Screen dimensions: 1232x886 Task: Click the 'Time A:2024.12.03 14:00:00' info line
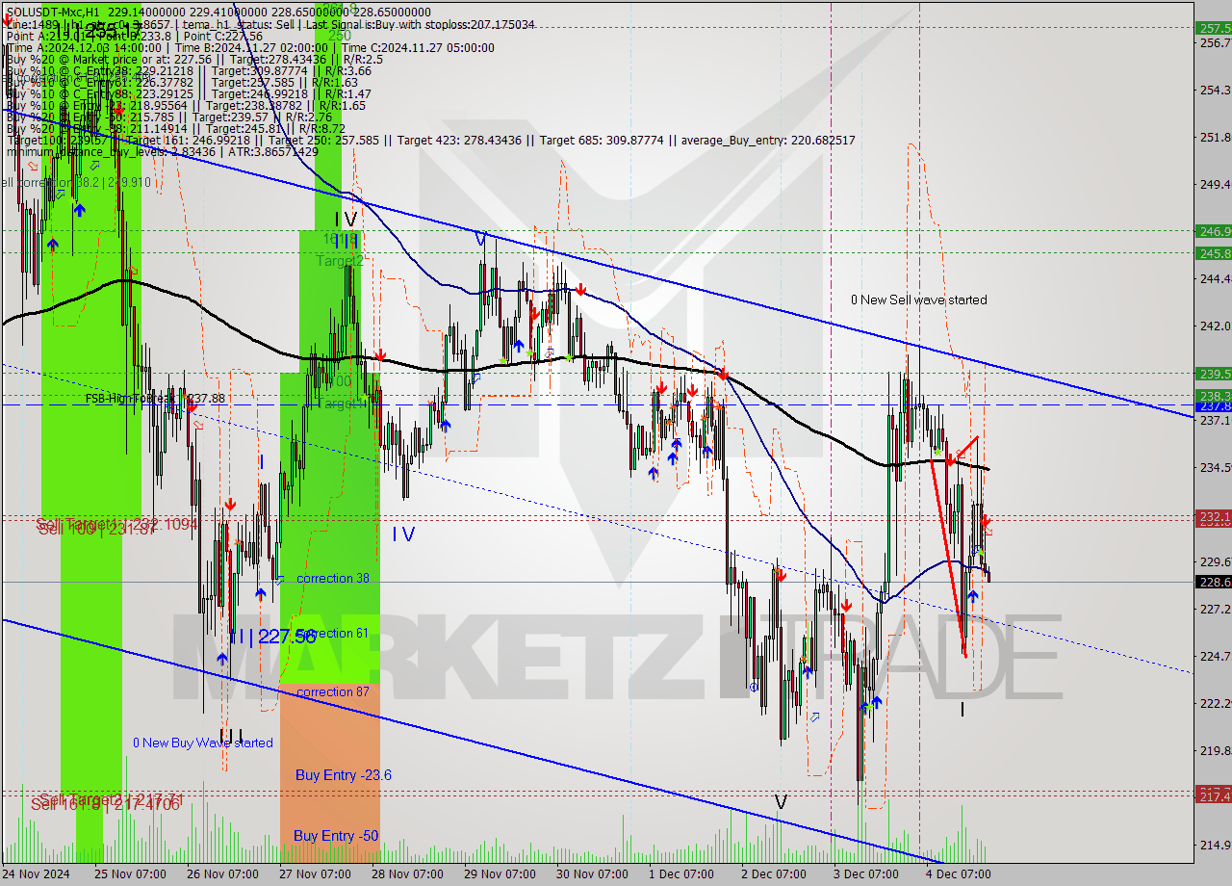coord(250,47)
